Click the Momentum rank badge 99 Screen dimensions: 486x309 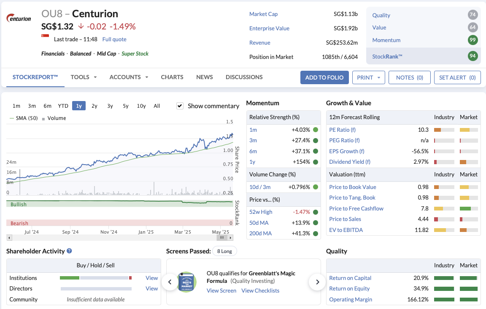[x=472, y=40]
